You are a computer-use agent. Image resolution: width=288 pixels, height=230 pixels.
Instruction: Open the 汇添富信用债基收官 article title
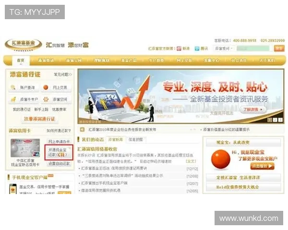click(x=97, y=149)
